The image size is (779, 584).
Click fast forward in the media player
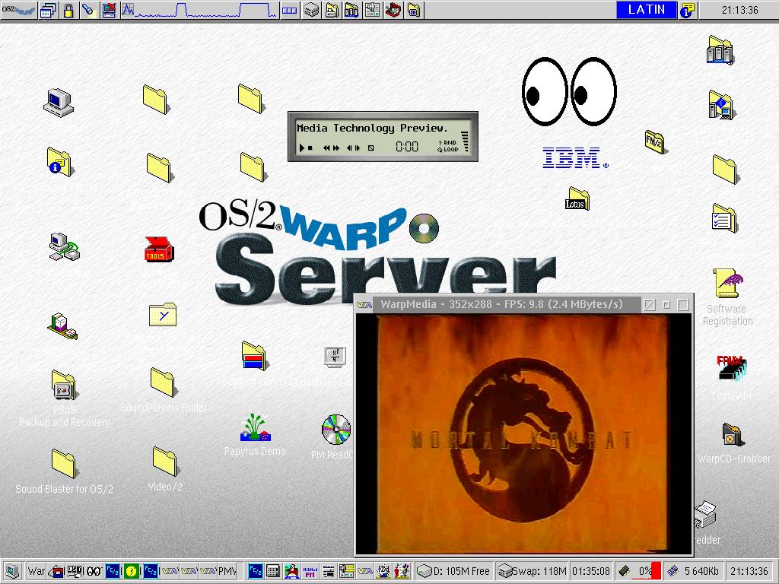click(336, 148)
